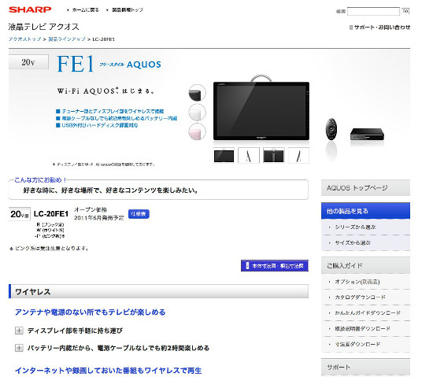Viewport: 433px width, 377px height.
Task: Select the white color swatch circle
Action: point(197,113)
